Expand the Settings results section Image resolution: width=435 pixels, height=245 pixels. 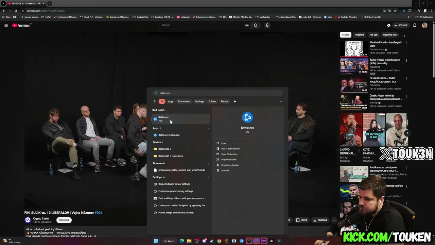pos(208,177)
